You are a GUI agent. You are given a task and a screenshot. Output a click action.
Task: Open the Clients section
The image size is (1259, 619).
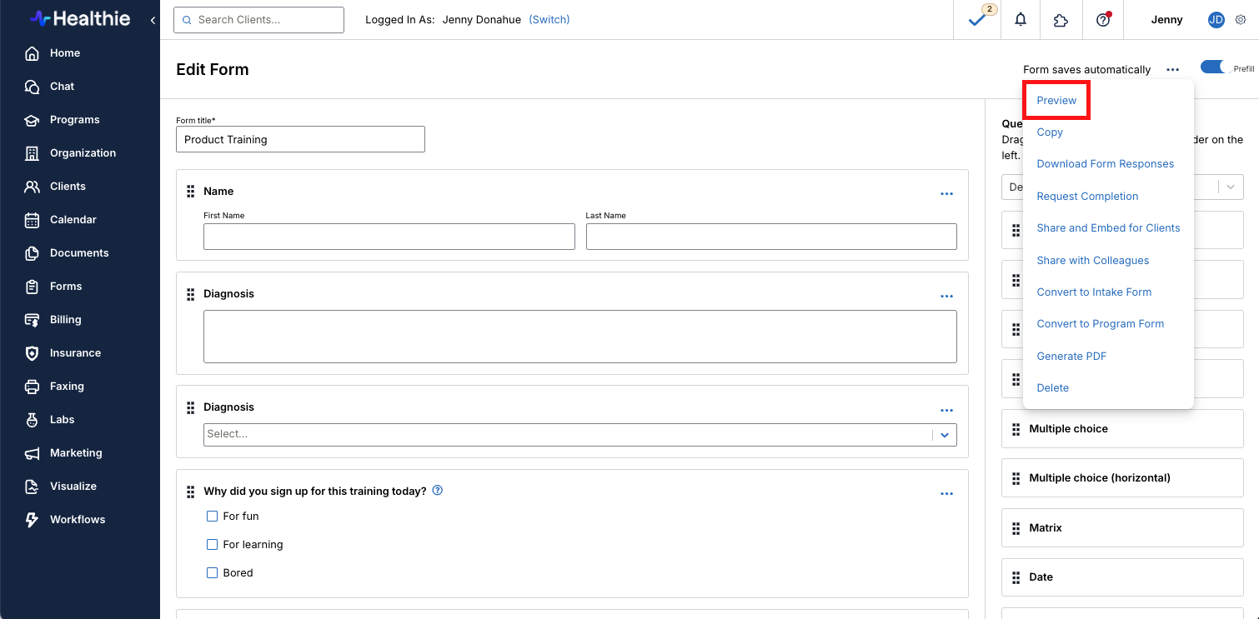point(55,187)
